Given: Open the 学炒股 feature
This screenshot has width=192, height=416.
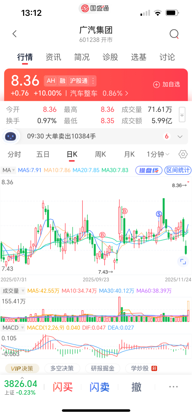Looking at the screenshot, I should click(x=142, y=368).
